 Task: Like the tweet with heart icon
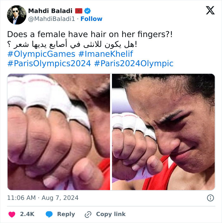coord(12,214)
